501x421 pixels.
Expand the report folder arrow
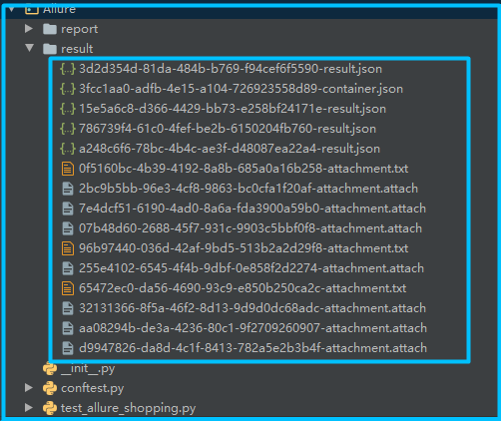pos(29,29)
